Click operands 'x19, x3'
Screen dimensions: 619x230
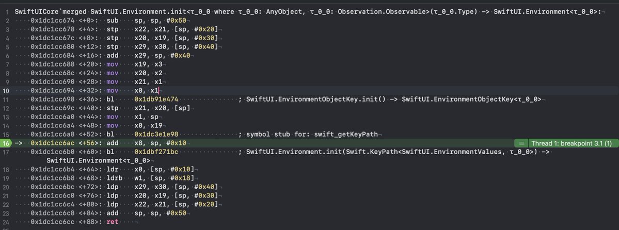tap(149, 64)
